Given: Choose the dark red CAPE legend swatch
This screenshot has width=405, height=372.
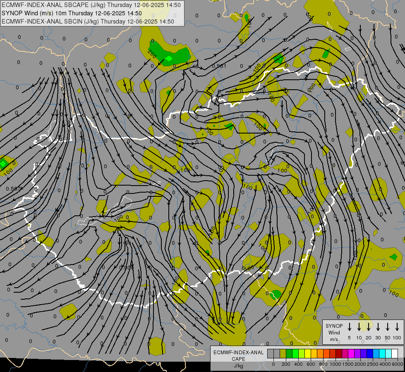Looking at the screenshot, I should click(x=339, y=353).
